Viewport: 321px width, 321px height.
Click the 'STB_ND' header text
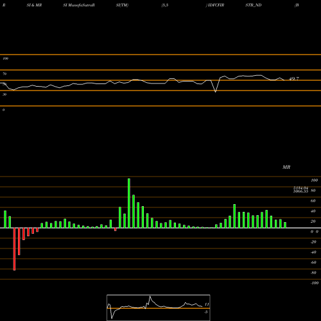point(254,5)
